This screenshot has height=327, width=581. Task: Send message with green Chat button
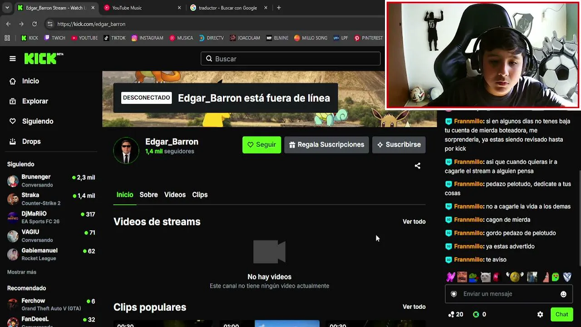click(x=561, y=314)
